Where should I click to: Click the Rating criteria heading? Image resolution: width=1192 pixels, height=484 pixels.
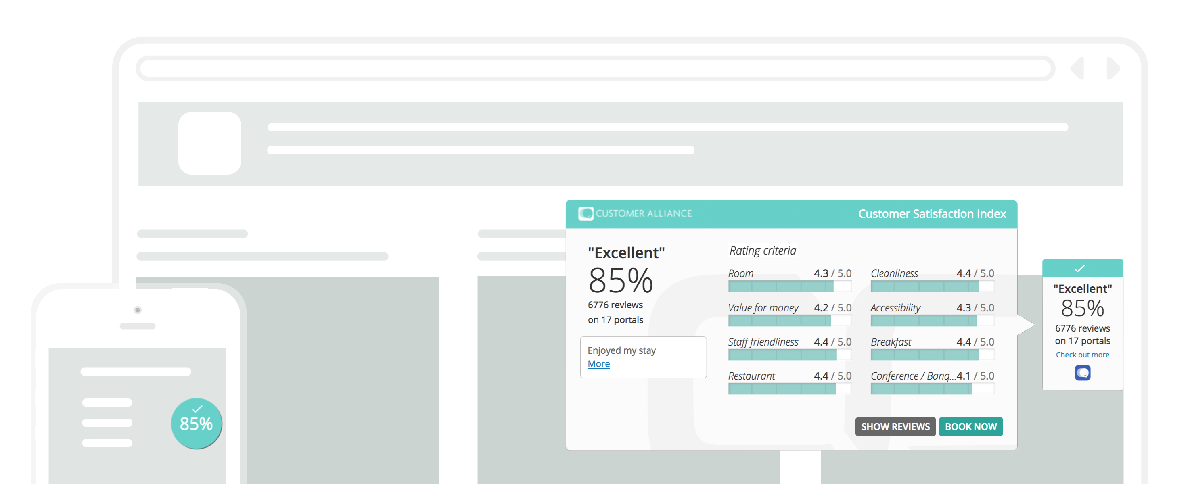point(763,251)
